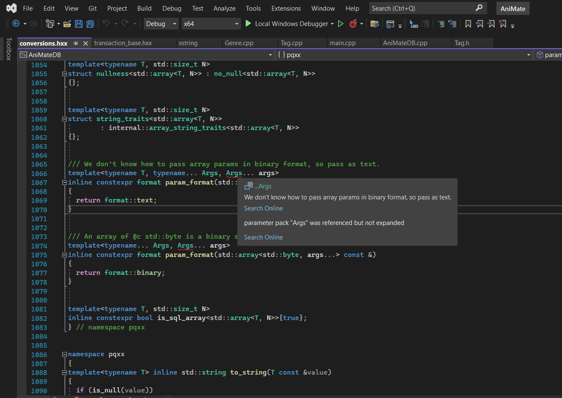The width and height of the screenshot is (562, 398).
Task: Open the Debug configuration dropdown
Action: click(161, 24)
